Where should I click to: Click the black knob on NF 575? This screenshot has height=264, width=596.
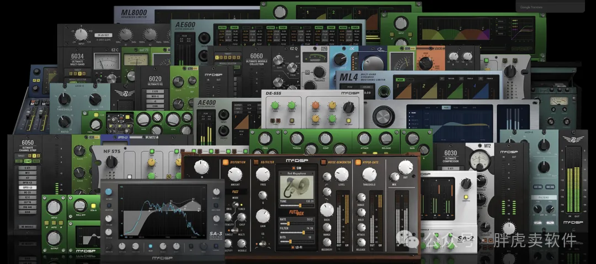111,162
